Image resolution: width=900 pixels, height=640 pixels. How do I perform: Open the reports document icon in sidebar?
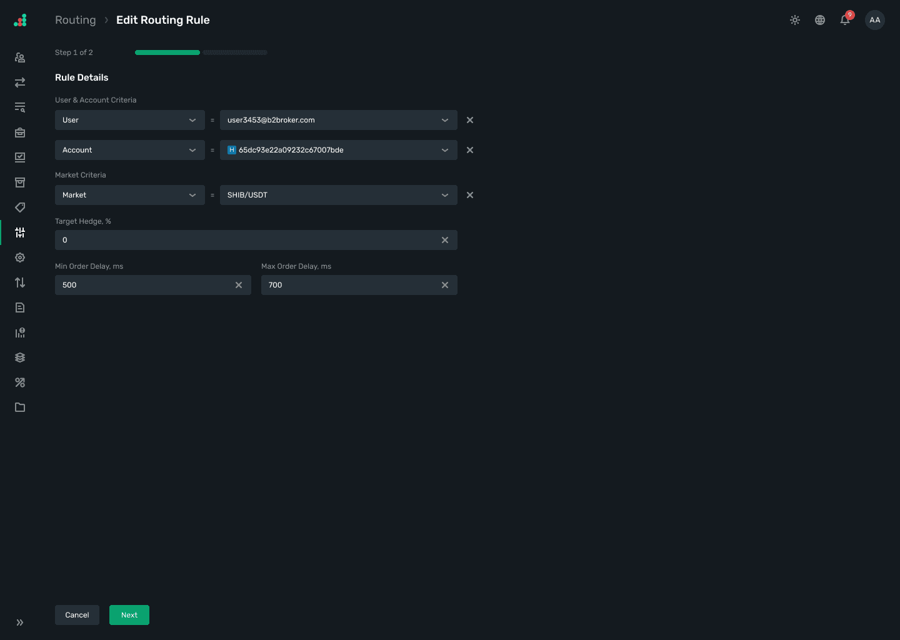(20, 307)
